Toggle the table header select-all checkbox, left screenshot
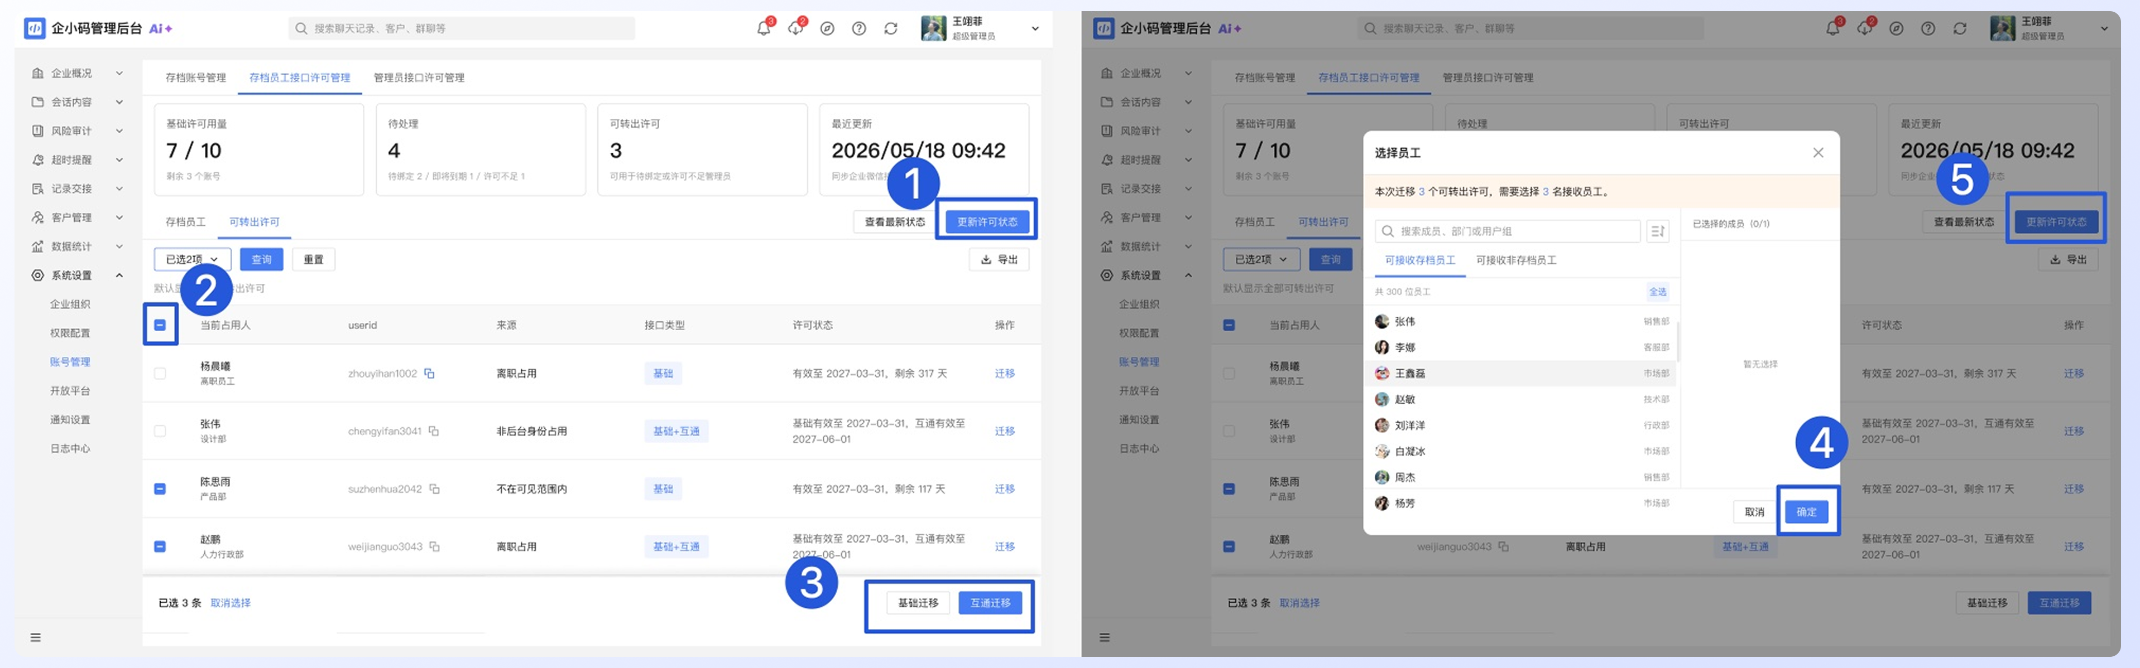Screen dimensions: 2140x668 pyautogui.click(x=160, y=325)
